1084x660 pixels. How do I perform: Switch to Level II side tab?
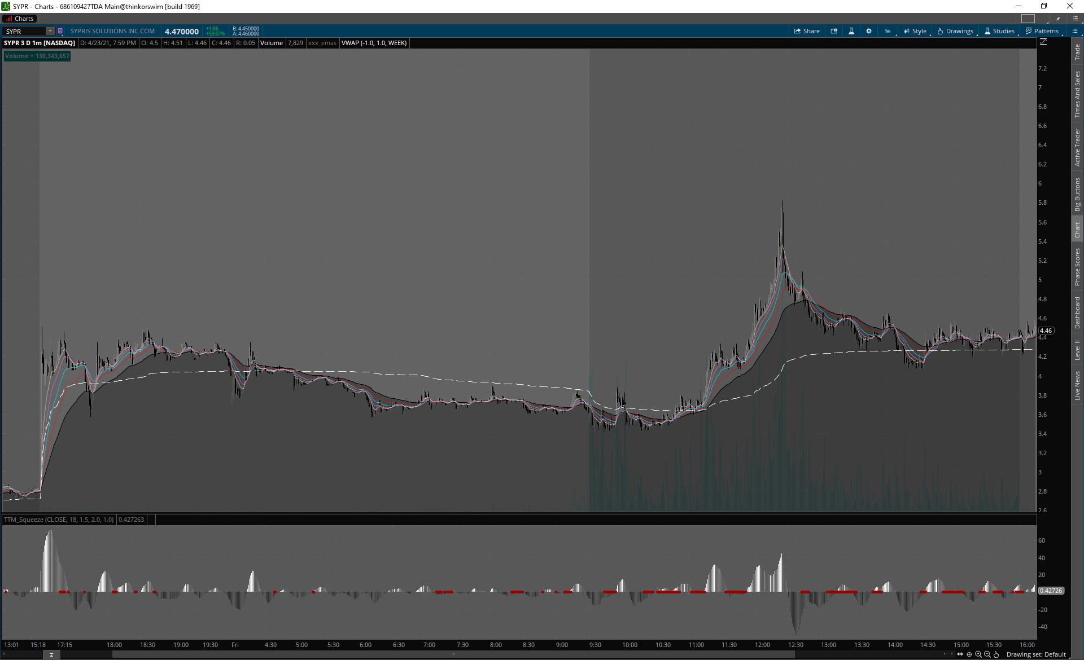(x=1077, y=350)
